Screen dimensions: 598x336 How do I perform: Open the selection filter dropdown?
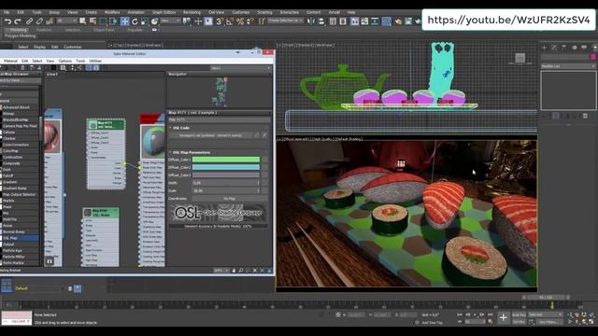click(66, 21)
